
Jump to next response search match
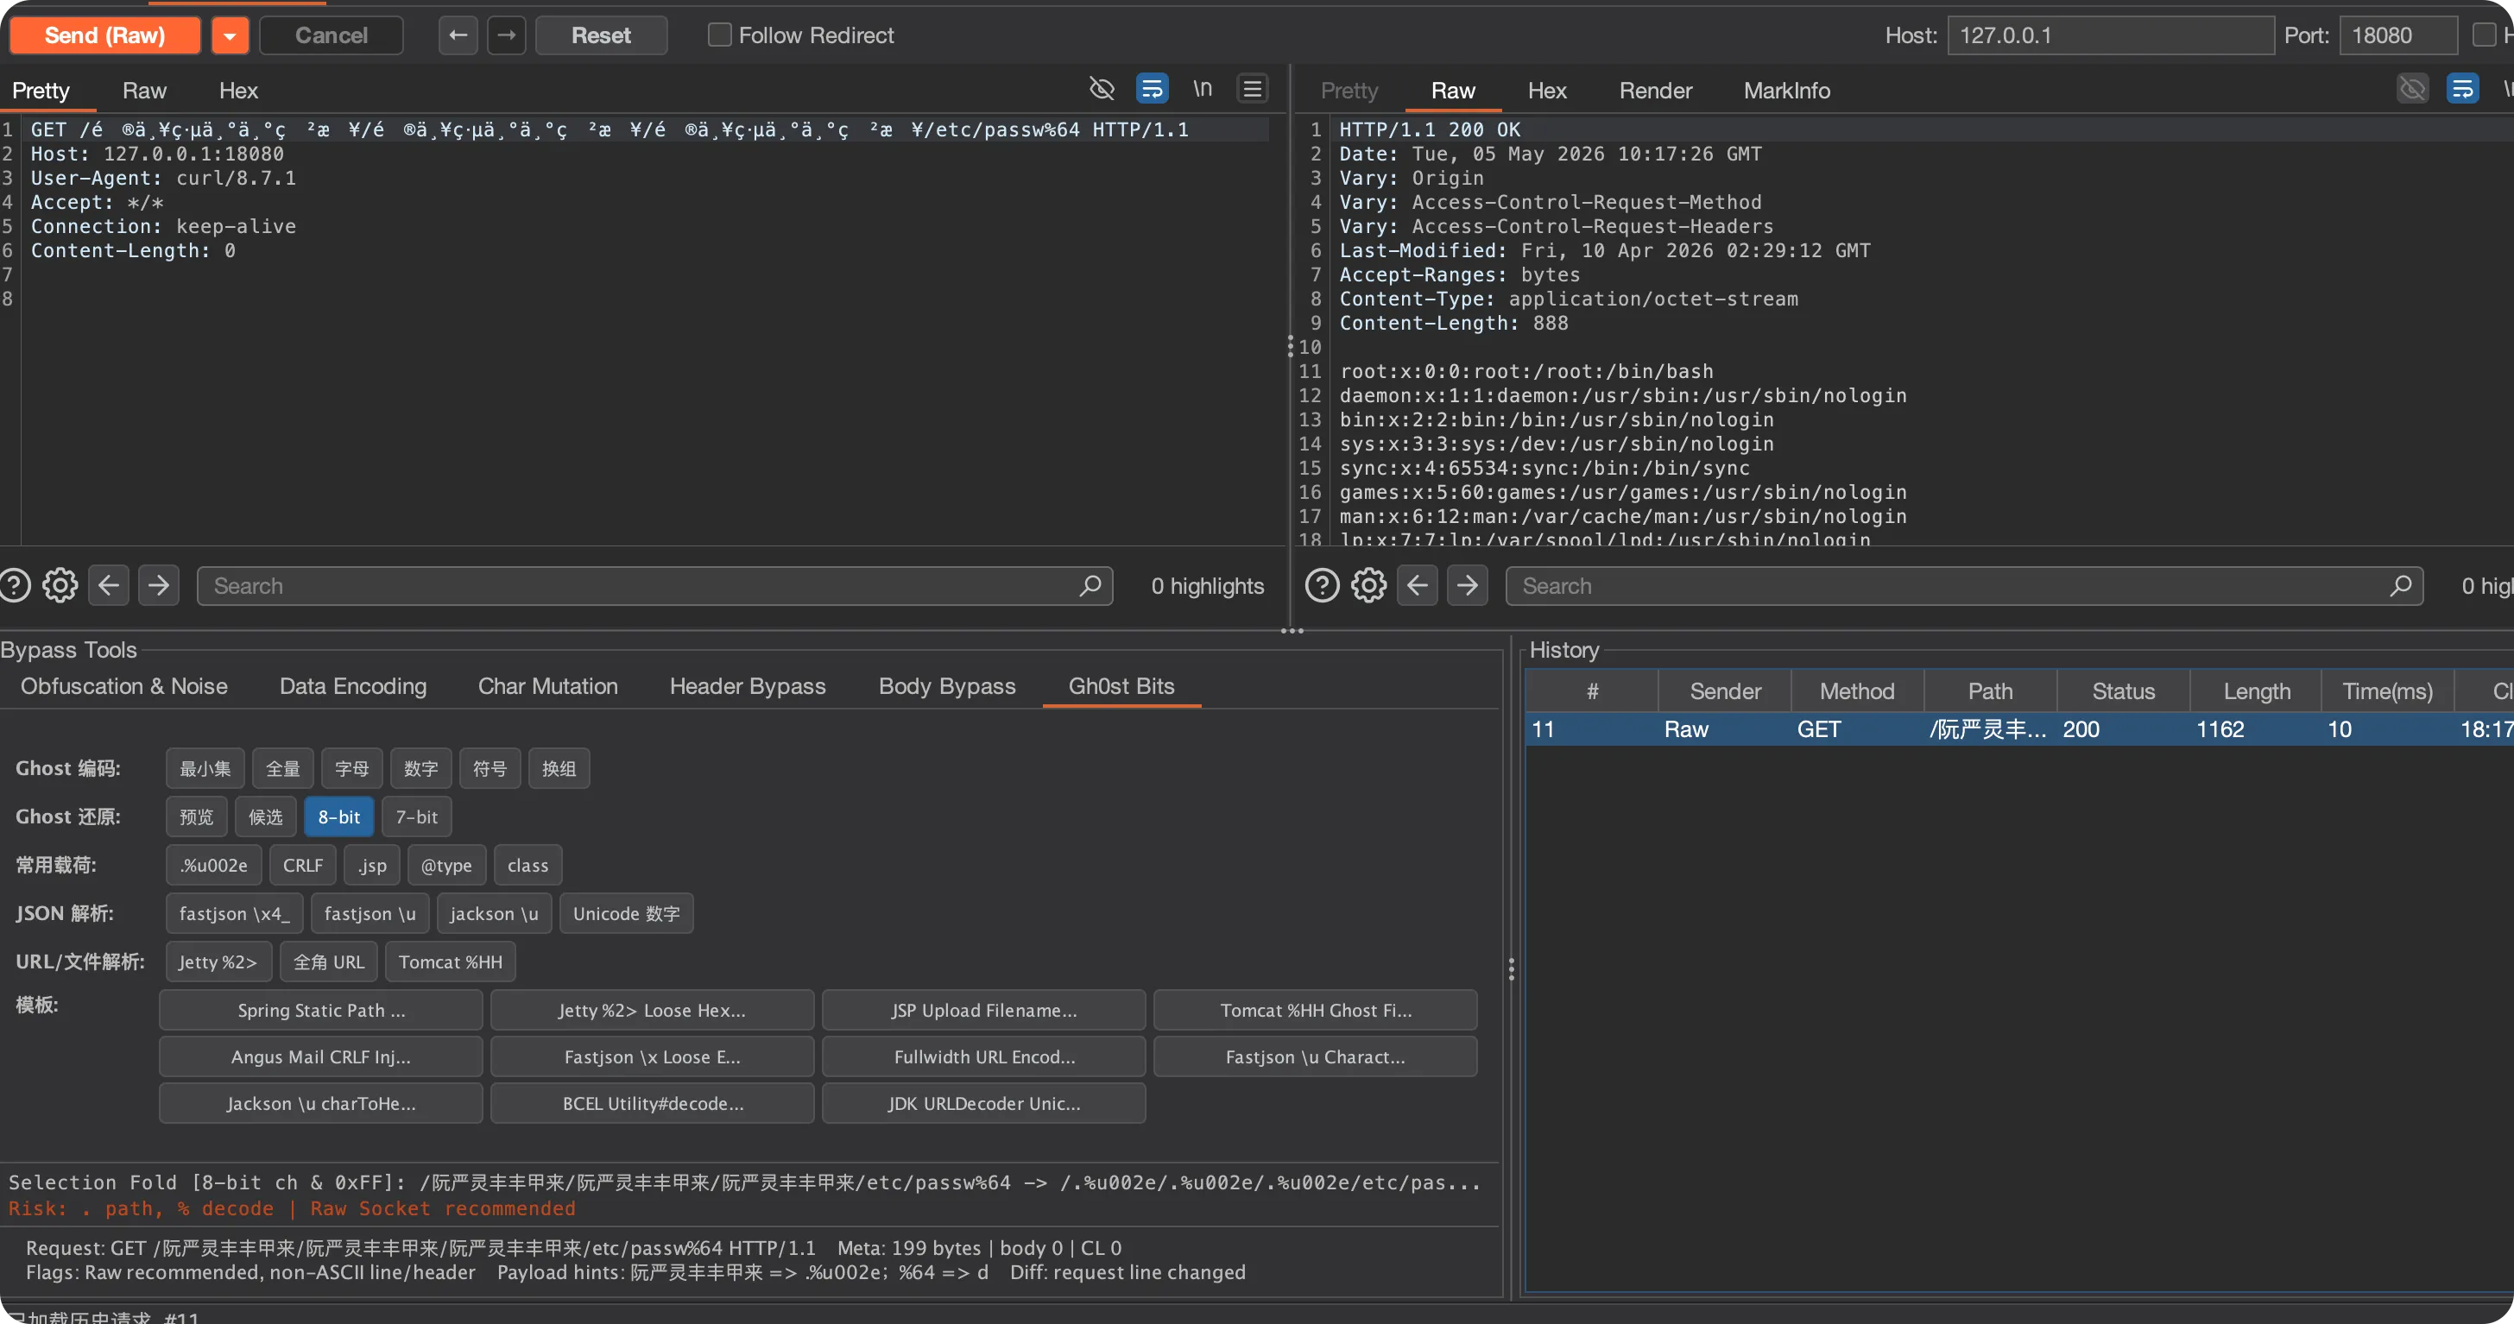tap(1467, 585)
